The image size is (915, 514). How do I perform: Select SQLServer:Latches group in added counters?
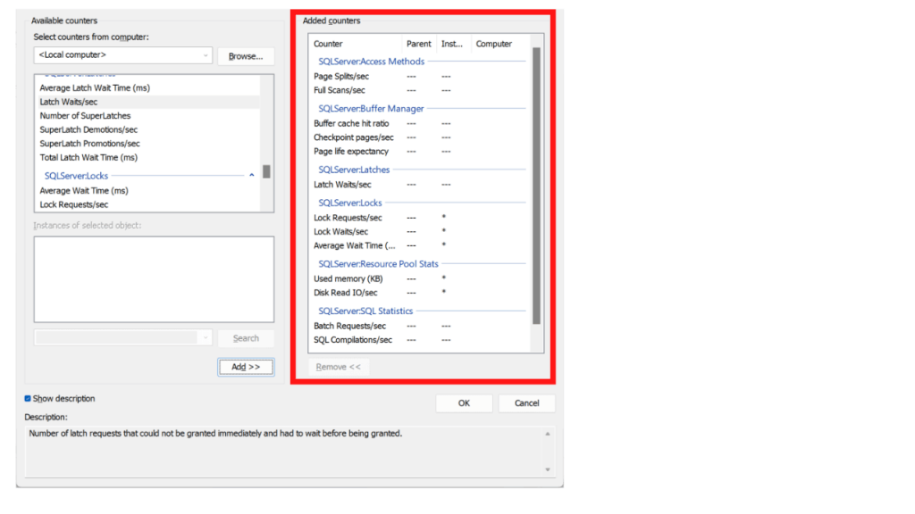tap(354, 170)
